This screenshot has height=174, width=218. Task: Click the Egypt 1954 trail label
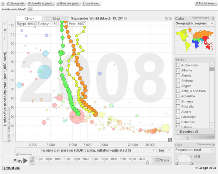(26, 24)
